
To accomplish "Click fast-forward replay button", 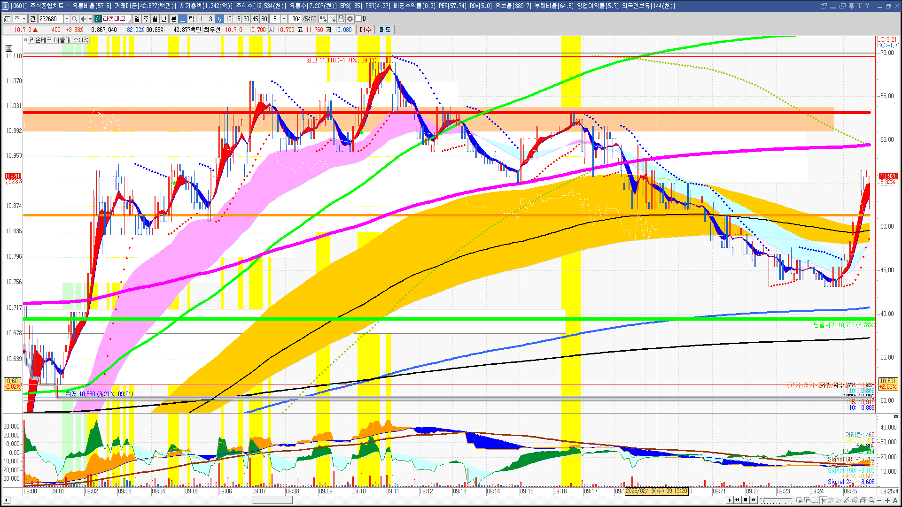I will [x=754, y=500].
